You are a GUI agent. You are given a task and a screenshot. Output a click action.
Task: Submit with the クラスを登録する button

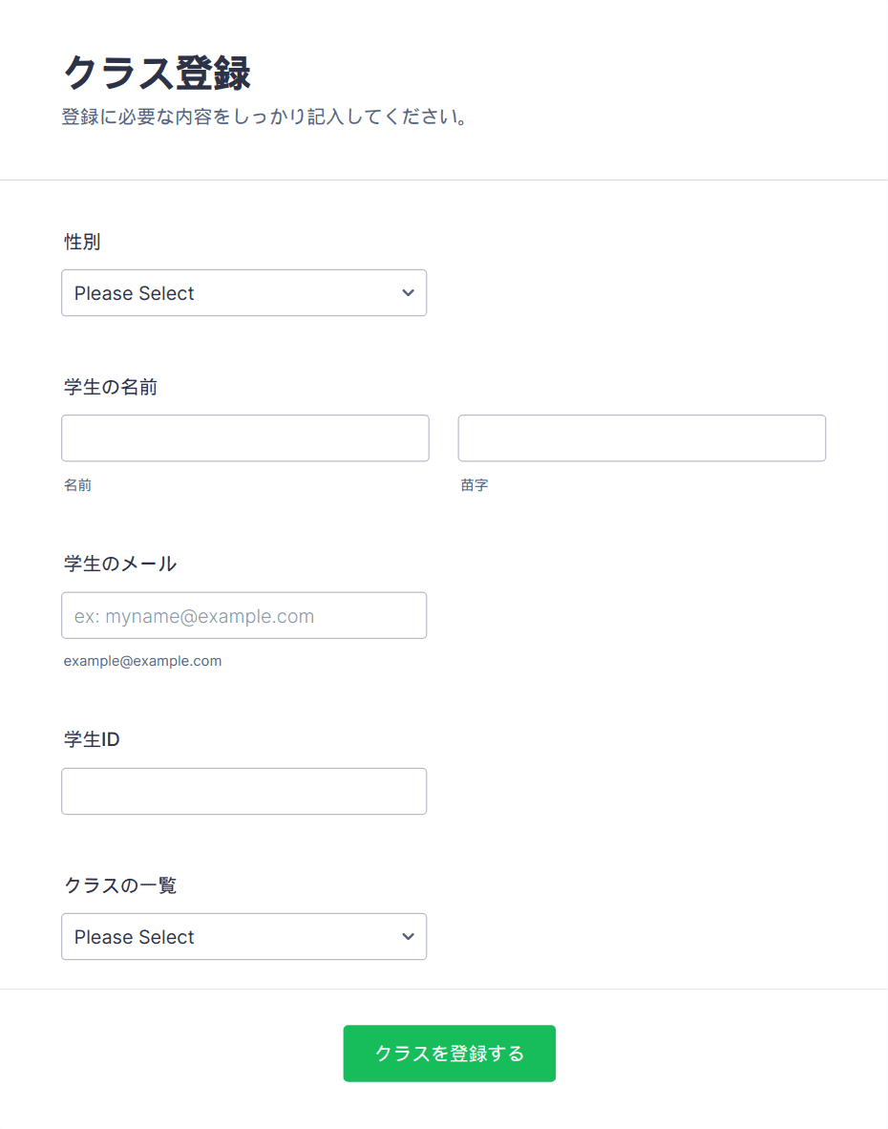click(x=449, y=1054)
